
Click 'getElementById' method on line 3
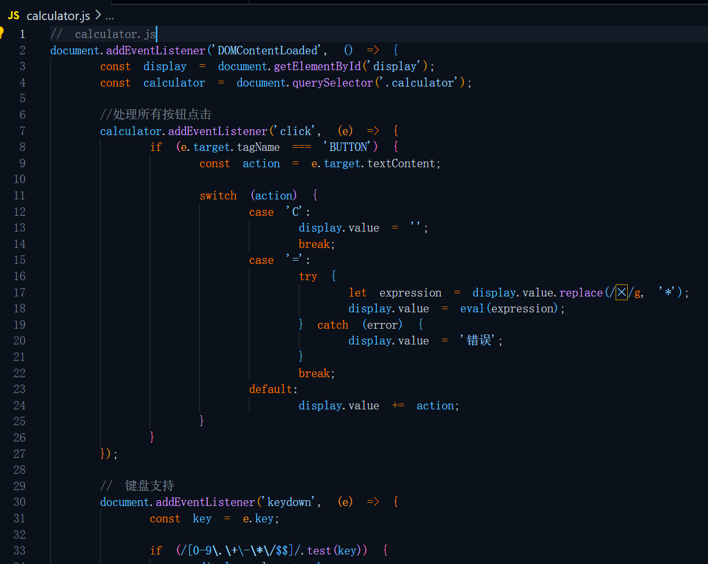(317, 66)
